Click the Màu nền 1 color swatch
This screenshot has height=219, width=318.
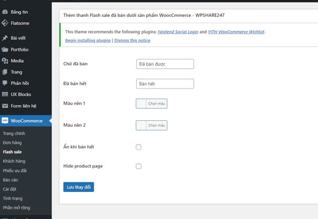coord(141,103)
